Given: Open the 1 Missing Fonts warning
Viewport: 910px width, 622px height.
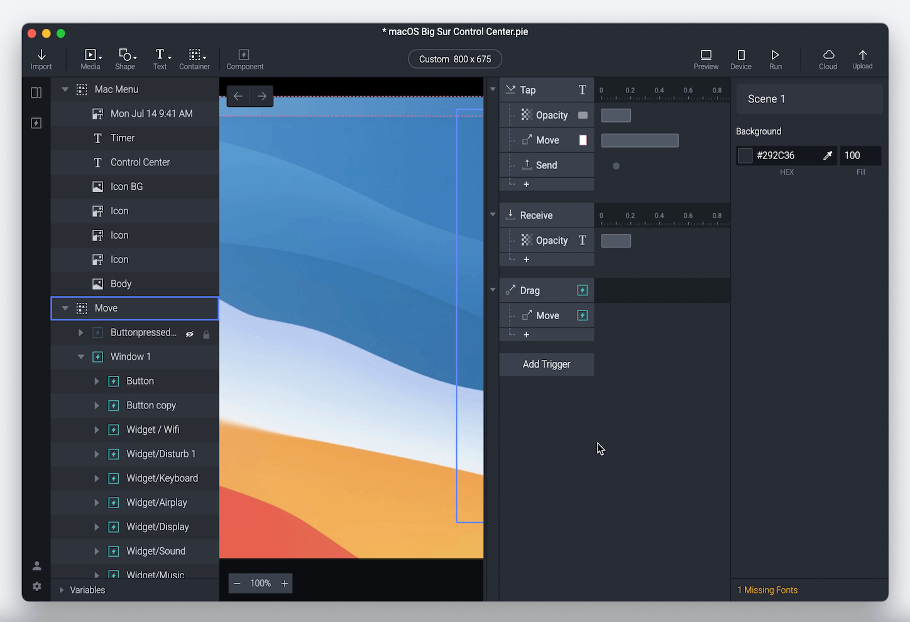Looking at the screenshot, I should point(767,590).
